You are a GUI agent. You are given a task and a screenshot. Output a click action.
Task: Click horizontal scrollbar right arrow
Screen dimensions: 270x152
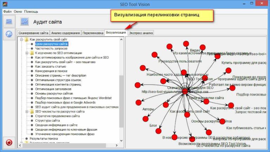pyautogui.click(x=117, y=145)
